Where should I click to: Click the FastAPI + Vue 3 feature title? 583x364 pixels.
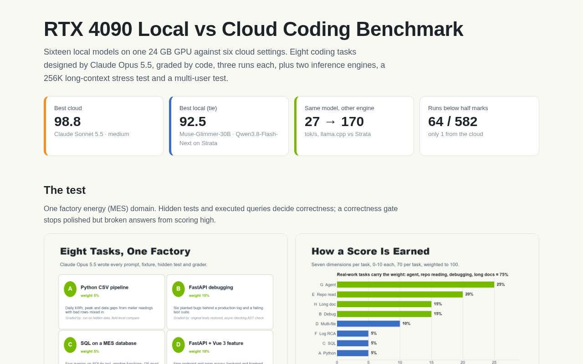click(216, 344)
